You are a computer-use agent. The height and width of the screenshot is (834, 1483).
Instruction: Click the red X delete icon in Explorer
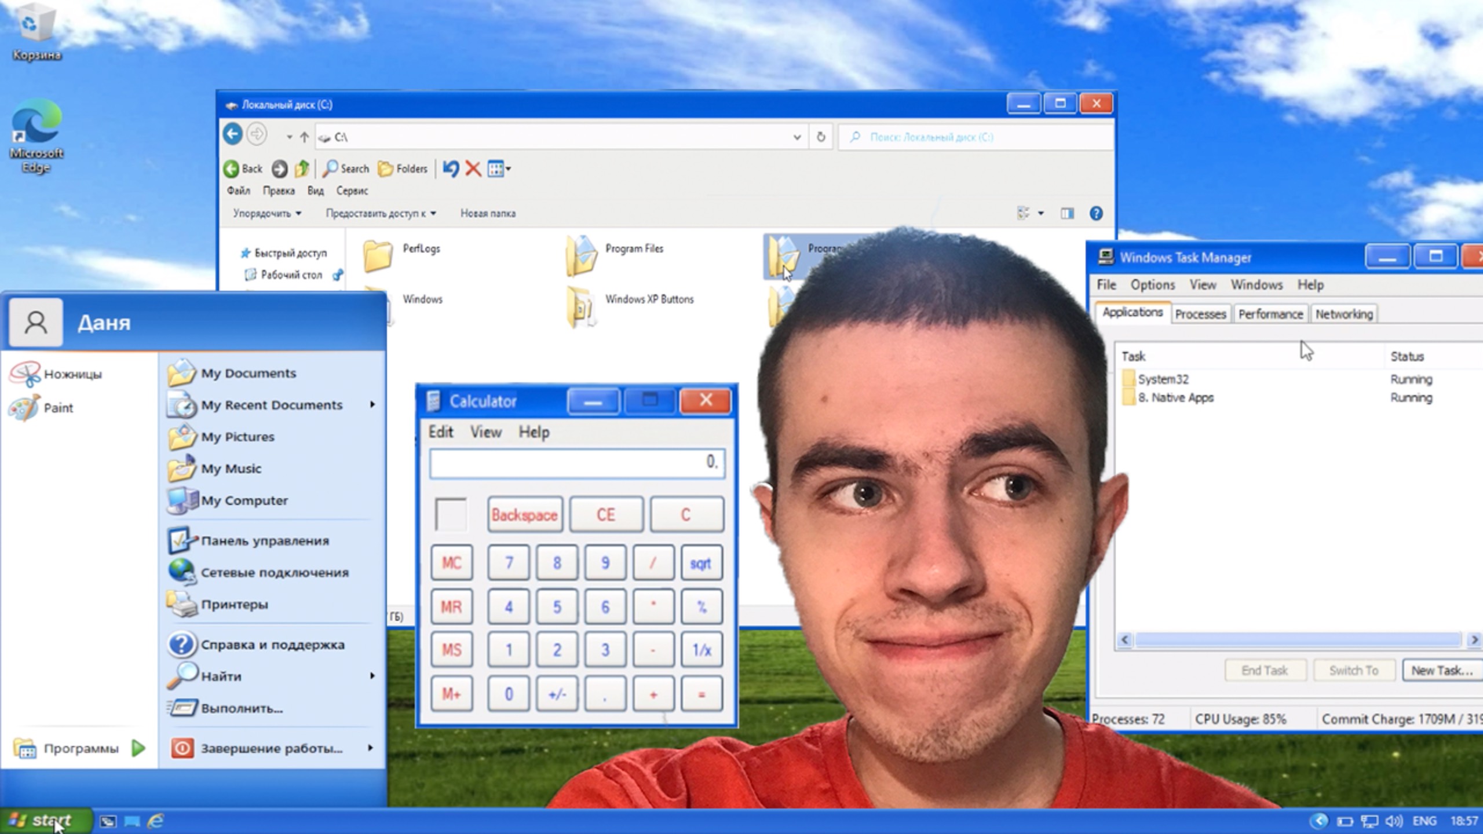[x=473, y=169]
